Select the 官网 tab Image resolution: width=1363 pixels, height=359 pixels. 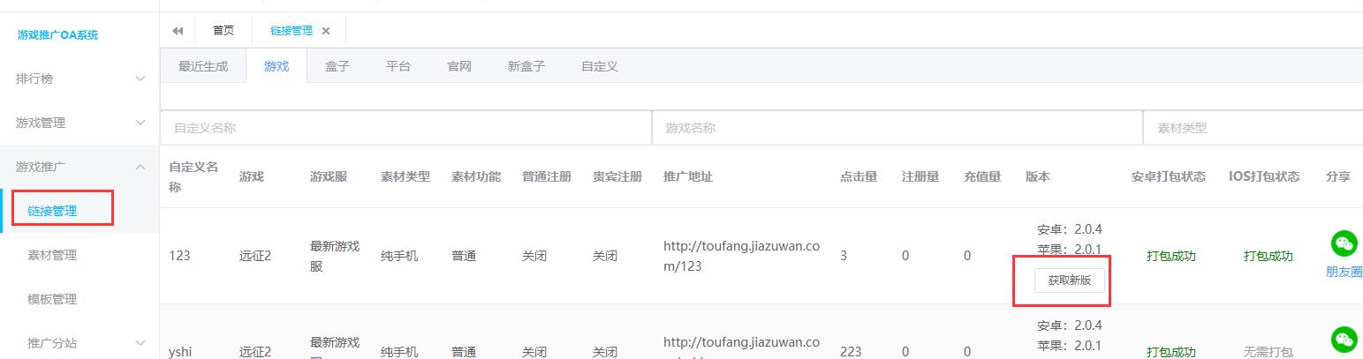click(459, 66)
